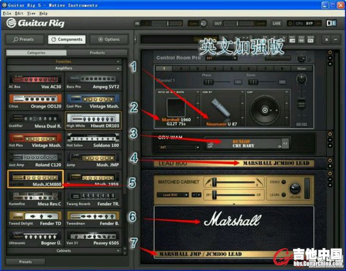Select the Vox AC30 amplifier thumbnail
The width and height of the screenshot is (346, 271).
click(x=35, y=81)
